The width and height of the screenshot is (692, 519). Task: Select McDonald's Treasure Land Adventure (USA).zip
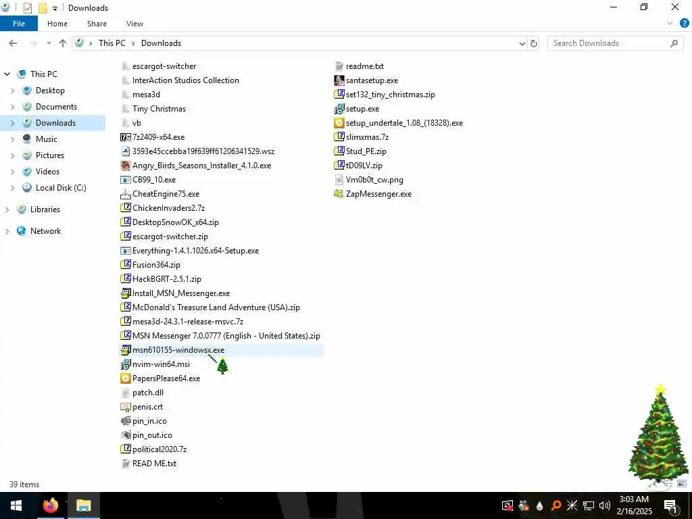point(211,307)
